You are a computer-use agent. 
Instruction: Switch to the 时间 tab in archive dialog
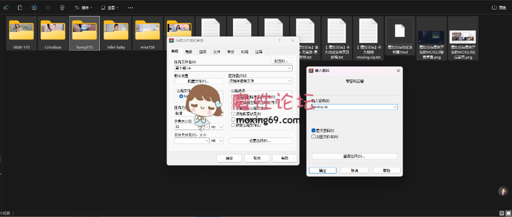pyautogui.click(x=245, y=51)
